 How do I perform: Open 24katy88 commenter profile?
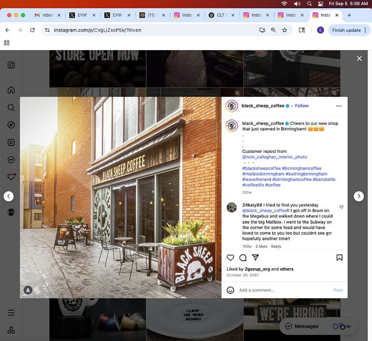click(x=252, y=205)
